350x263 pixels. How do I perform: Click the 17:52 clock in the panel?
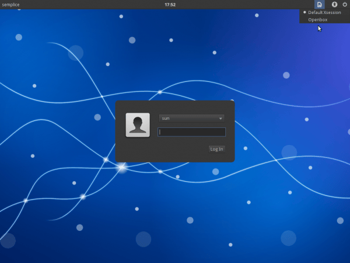click(x=170, y=5)
